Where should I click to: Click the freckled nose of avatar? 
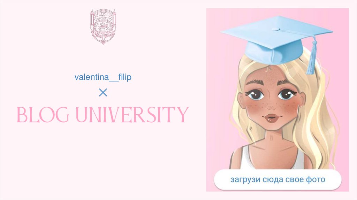tap(271, 105)
